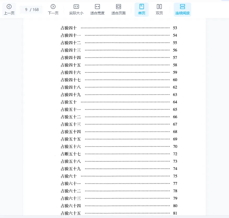The width and height of the screenshot is (229, 218).
Task: Click page number 60 in contents
Action: coord(175,80)
